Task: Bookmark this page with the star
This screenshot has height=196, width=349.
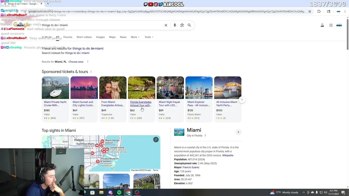Action: (x=310, y=11)
